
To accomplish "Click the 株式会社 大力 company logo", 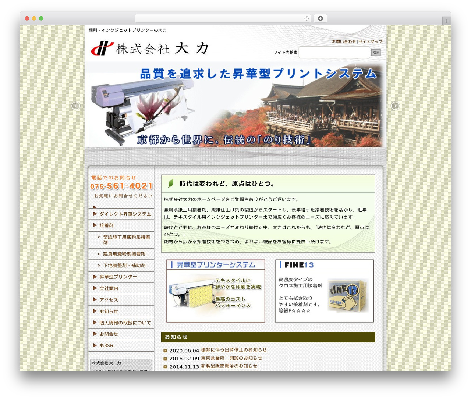I will [150, 49].
